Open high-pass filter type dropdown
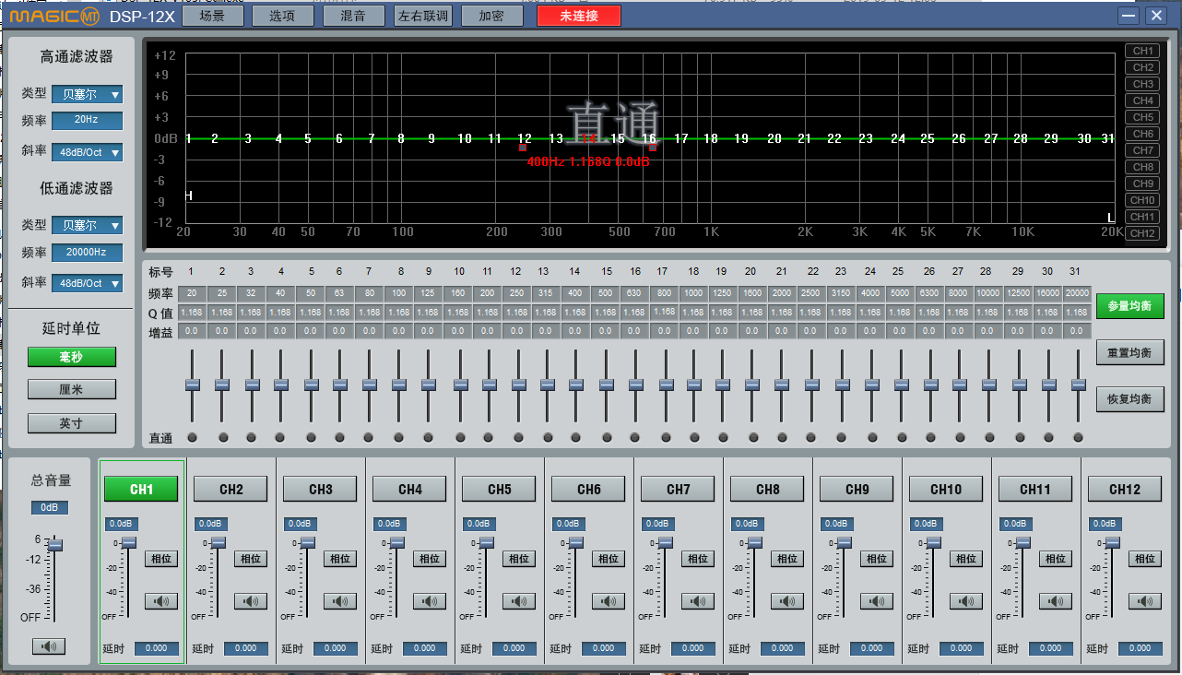 [x=87, y=94]
